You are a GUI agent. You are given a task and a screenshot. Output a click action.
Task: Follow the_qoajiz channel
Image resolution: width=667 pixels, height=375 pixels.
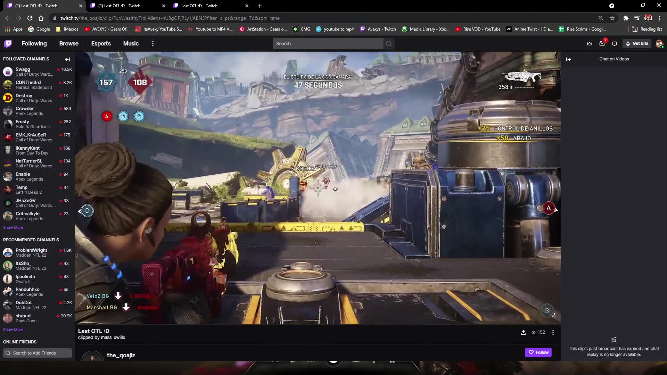(x=538, y=352)
